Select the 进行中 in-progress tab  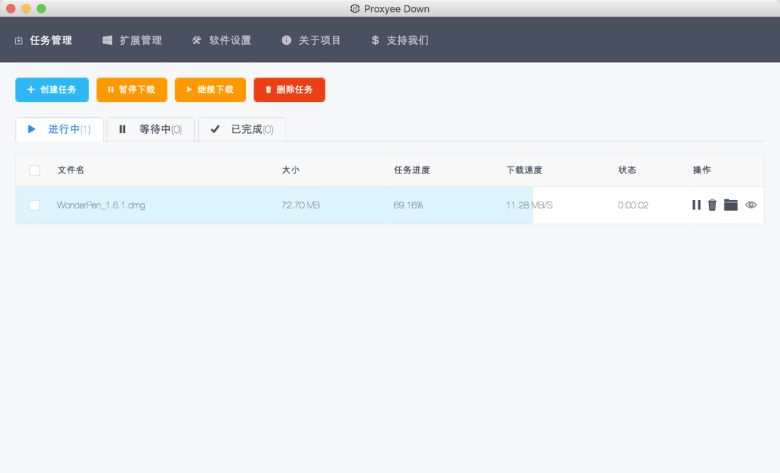pyautogui.click(x=60, y=129)
